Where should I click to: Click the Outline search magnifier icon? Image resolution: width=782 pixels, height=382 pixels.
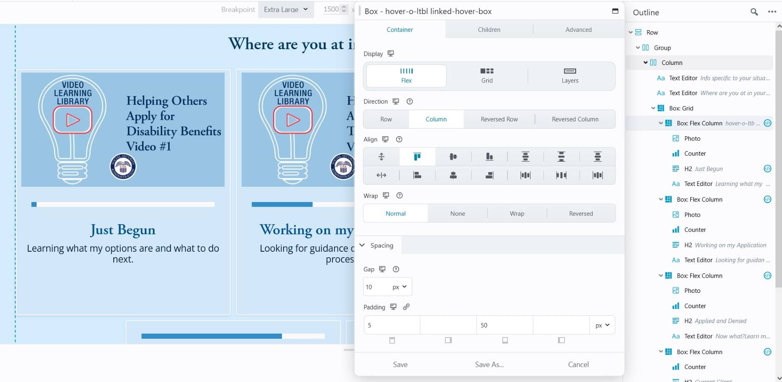pyautogui.click(x=754, y=12)
